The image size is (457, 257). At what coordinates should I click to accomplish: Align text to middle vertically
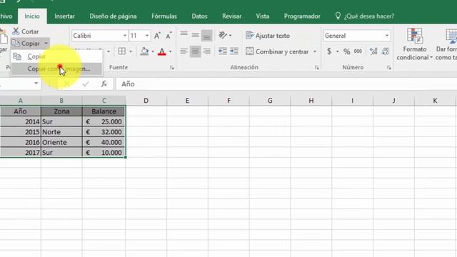tap(195, 36)
